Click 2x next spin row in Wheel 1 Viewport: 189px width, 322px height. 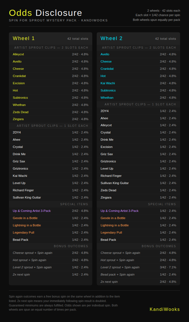pyautogui.click(x=51, y=274)
